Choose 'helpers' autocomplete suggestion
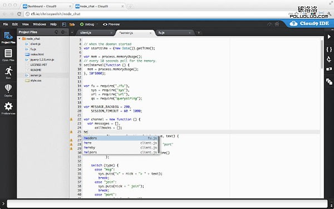Viewport: 334px width, 209px height. [120, 152]
